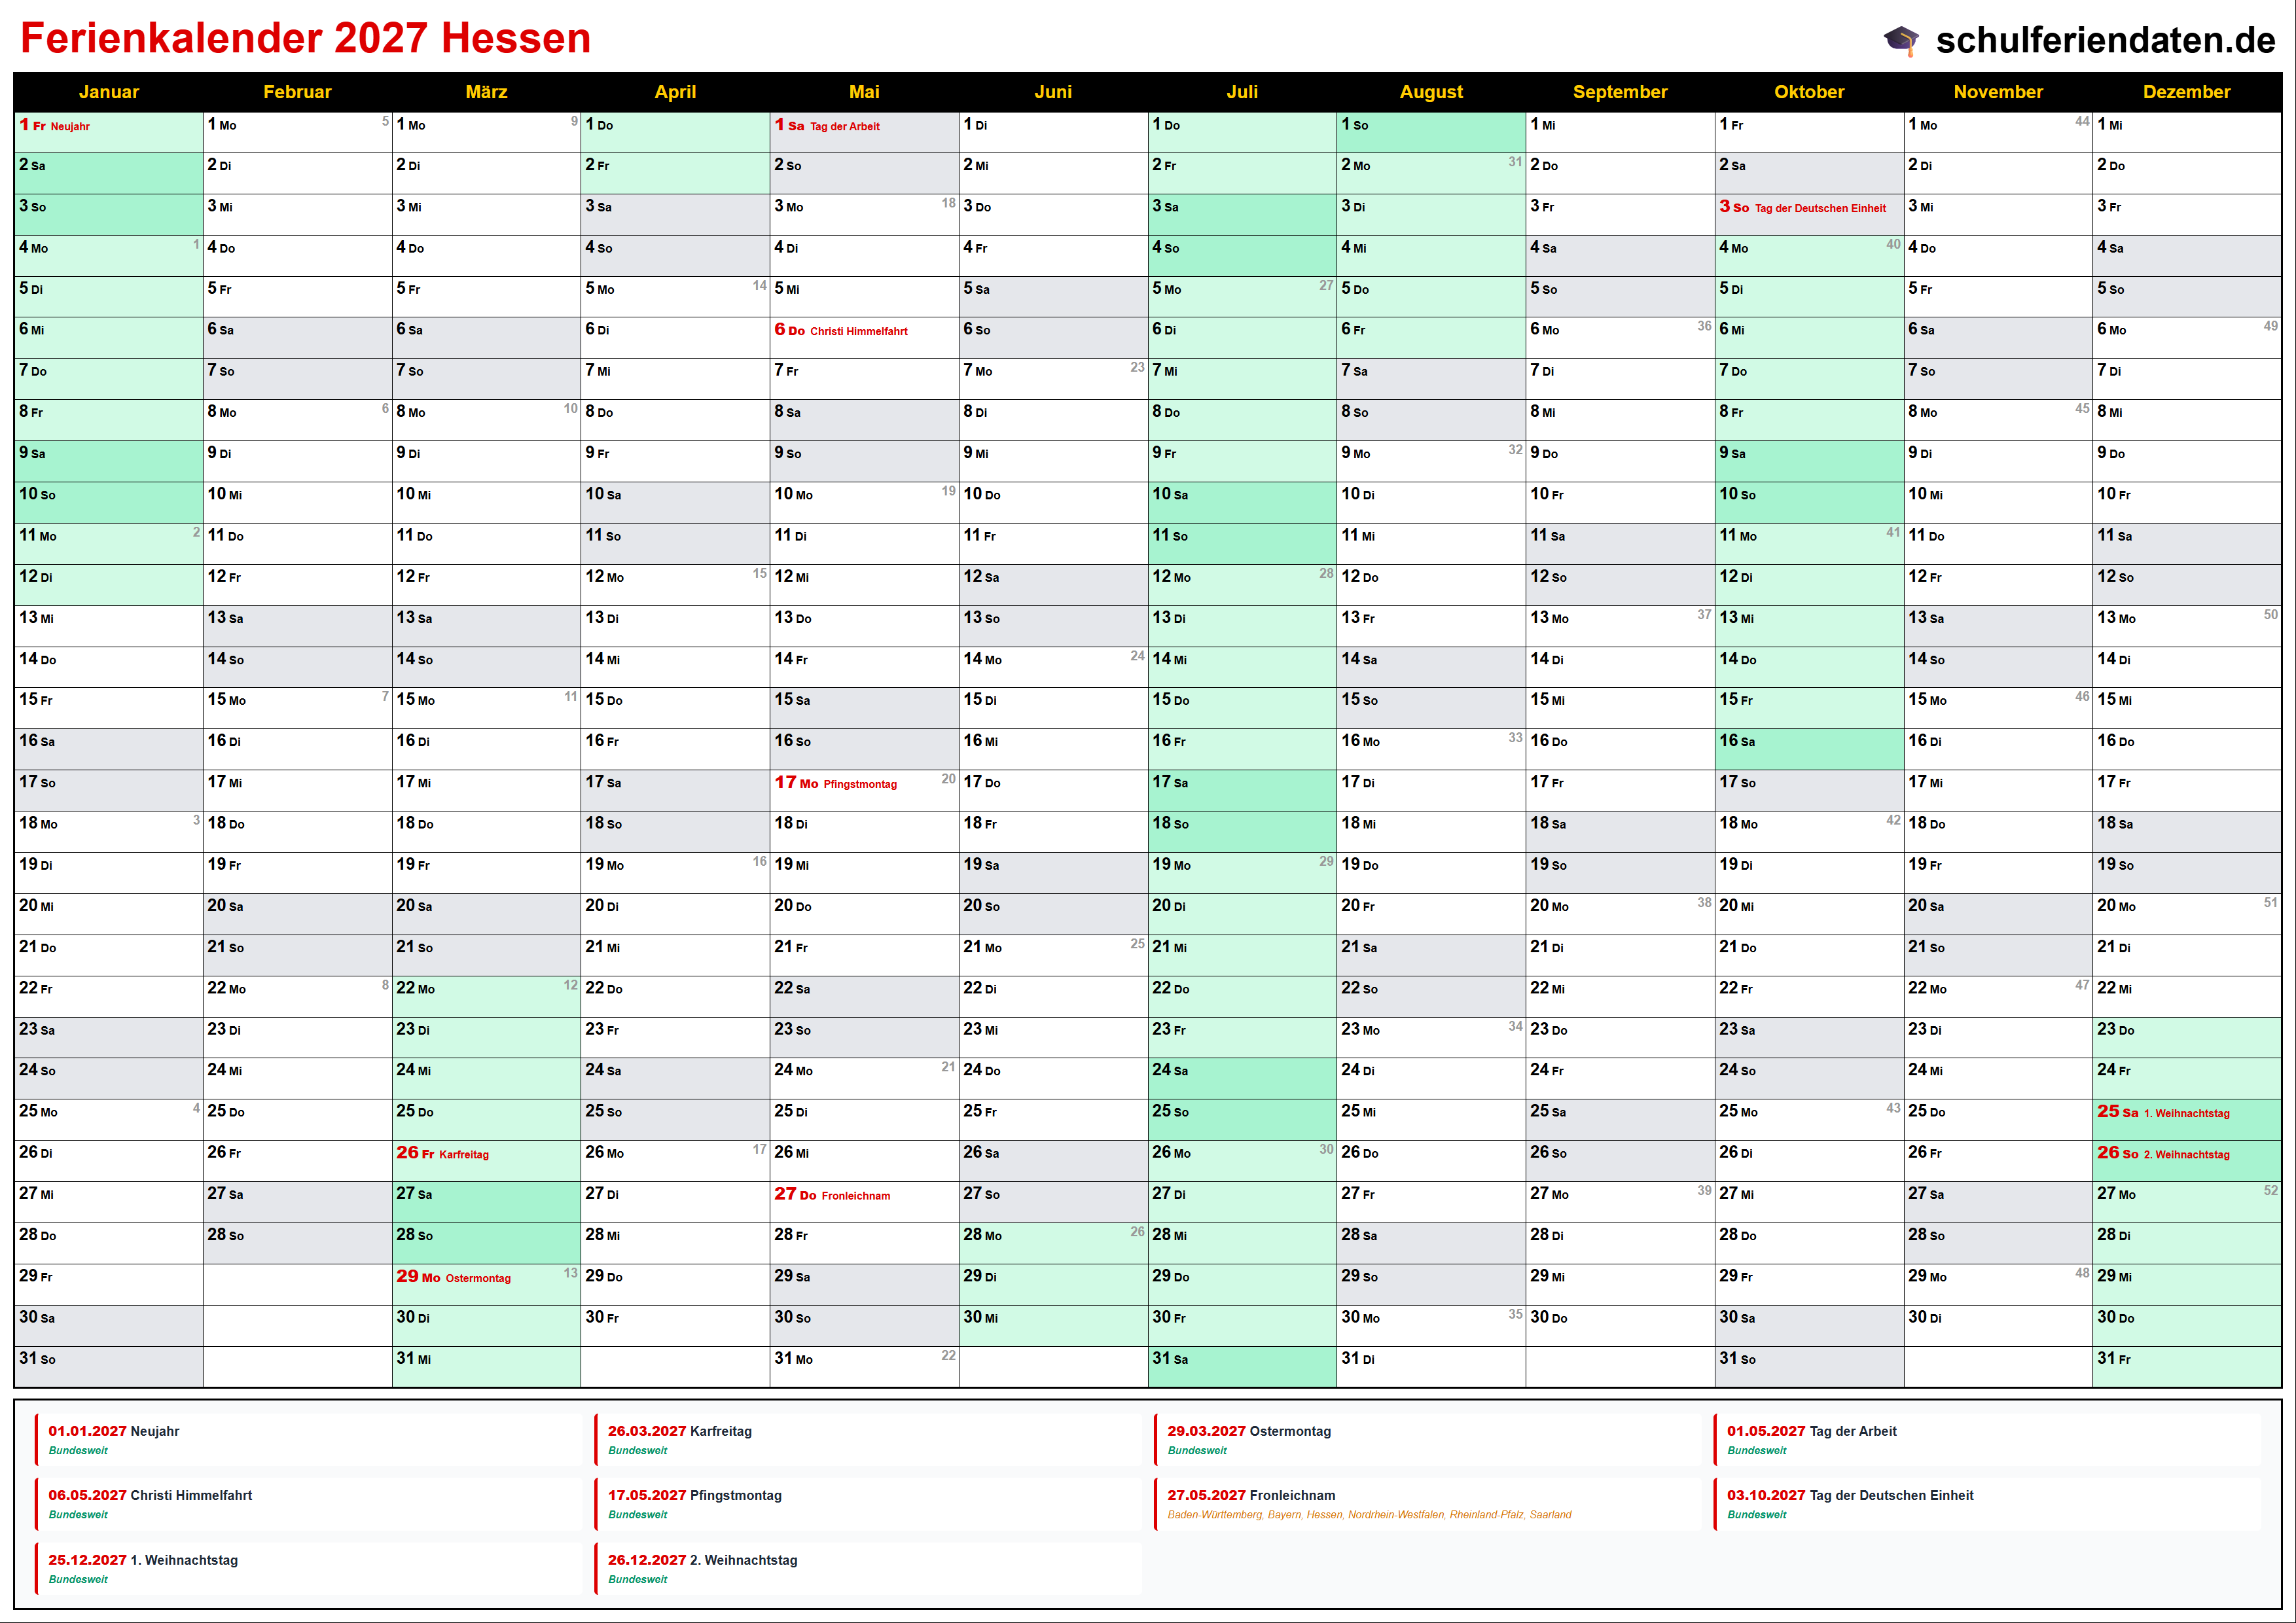Click the schulferiendaten.de site name
The height and width of the screenshot is (1623, 2296).
pos(2105,40)
